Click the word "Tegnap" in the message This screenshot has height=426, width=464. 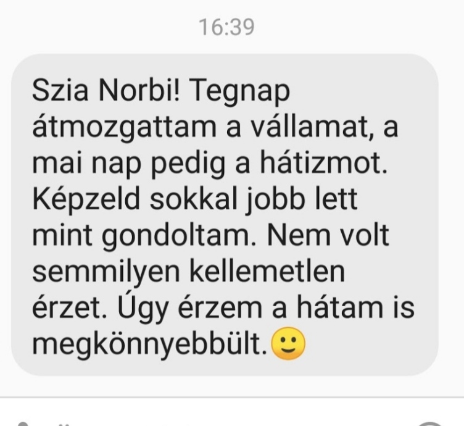click(x=237, y=93)
